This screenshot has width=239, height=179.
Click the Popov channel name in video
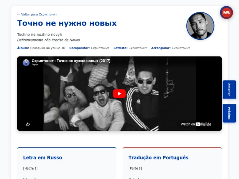(35, 65)
